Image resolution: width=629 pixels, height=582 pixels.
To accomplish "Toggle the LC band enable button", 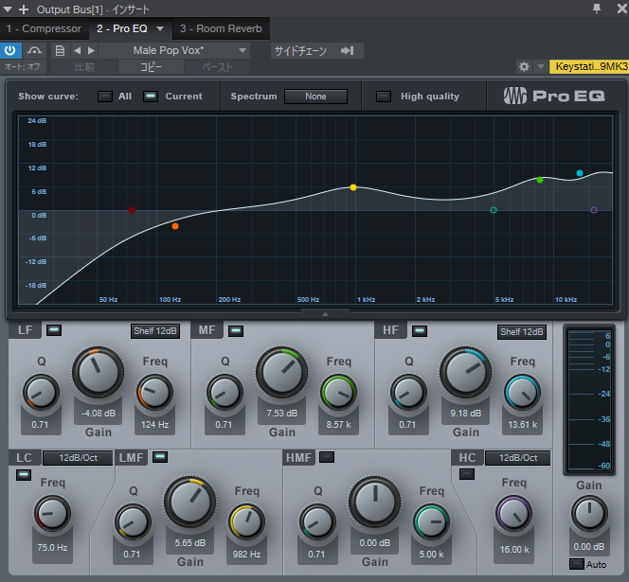I will coord(24,475).
